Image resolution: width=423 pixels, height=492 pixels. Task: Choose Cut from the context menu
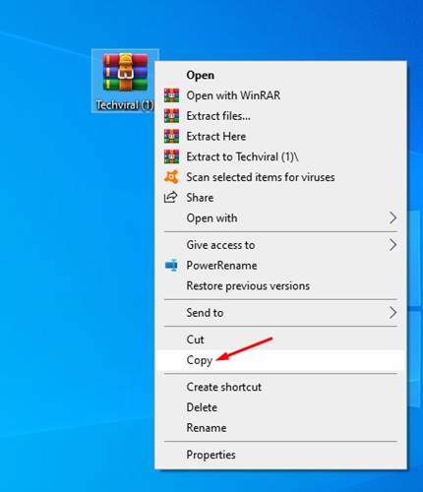281,339
